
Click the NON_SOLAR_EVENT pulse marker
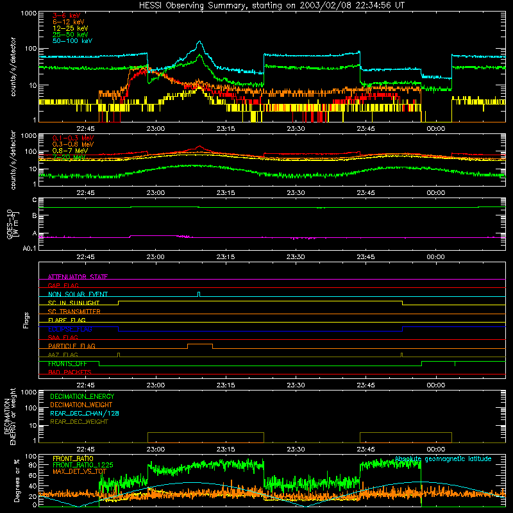(x=199, y=294)
